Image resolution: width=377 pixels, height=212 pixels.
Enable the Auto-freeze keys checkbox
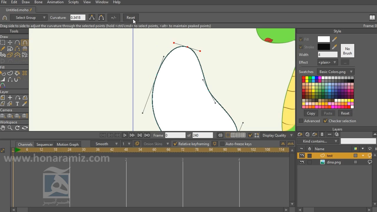pos(222,144)
